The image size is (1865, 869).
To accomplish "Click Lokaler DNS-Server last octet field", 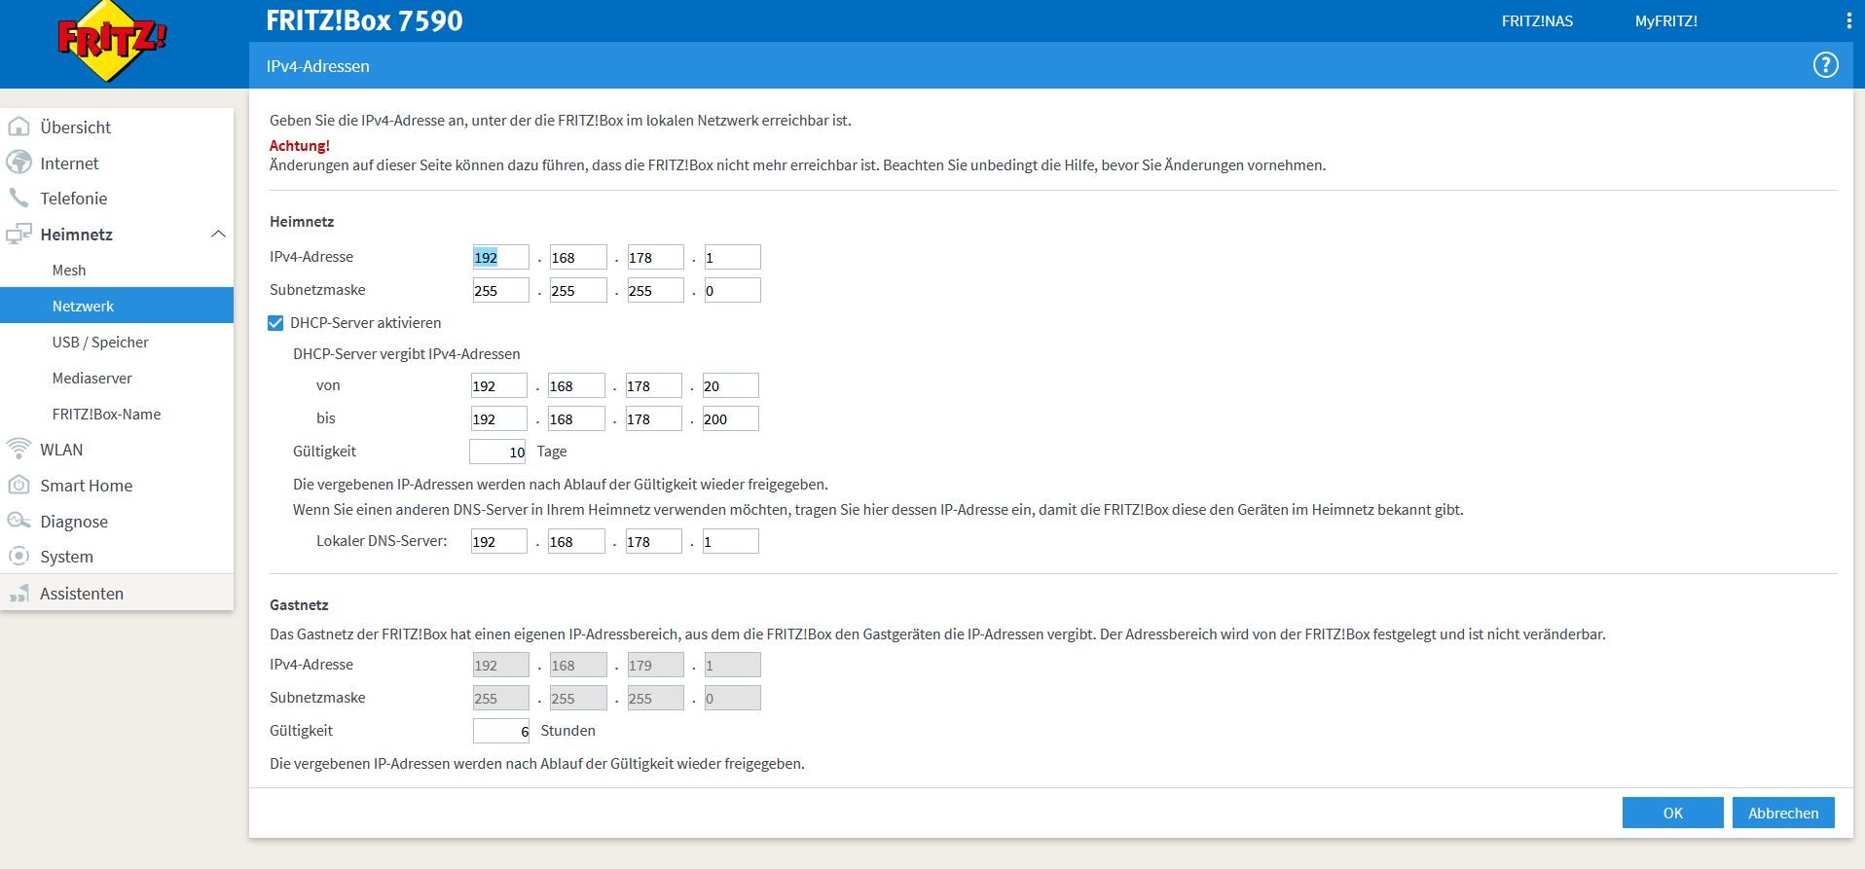I will [730, 541].
